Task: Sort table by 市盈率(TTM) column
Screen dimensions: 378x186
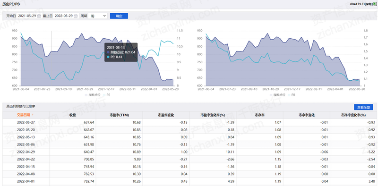Action: pos(119,115)
